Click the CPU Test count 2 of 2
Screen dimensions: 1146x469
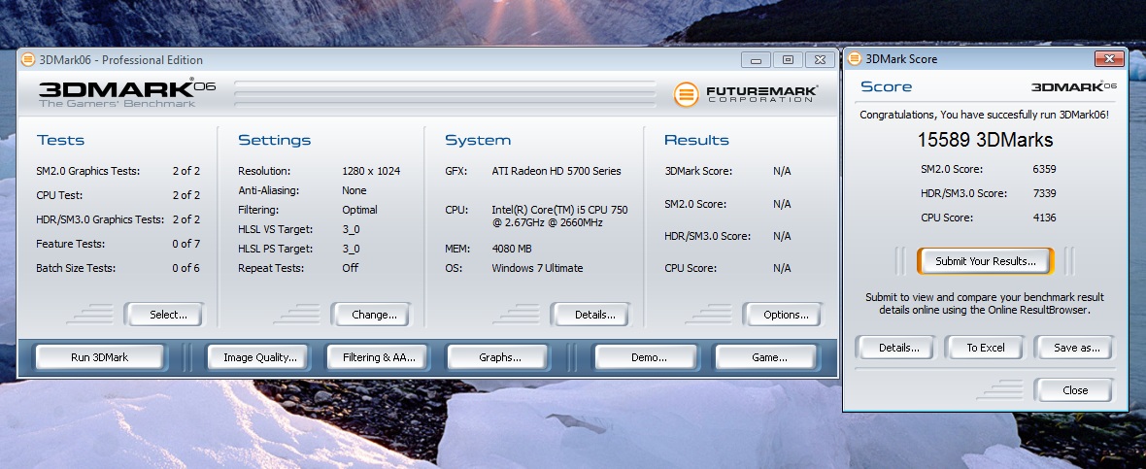[x=185, y=195]
